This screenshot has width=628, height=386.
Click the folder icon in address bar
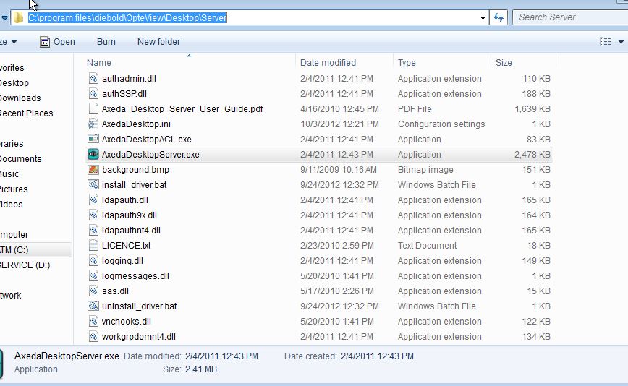click(18, 17)
